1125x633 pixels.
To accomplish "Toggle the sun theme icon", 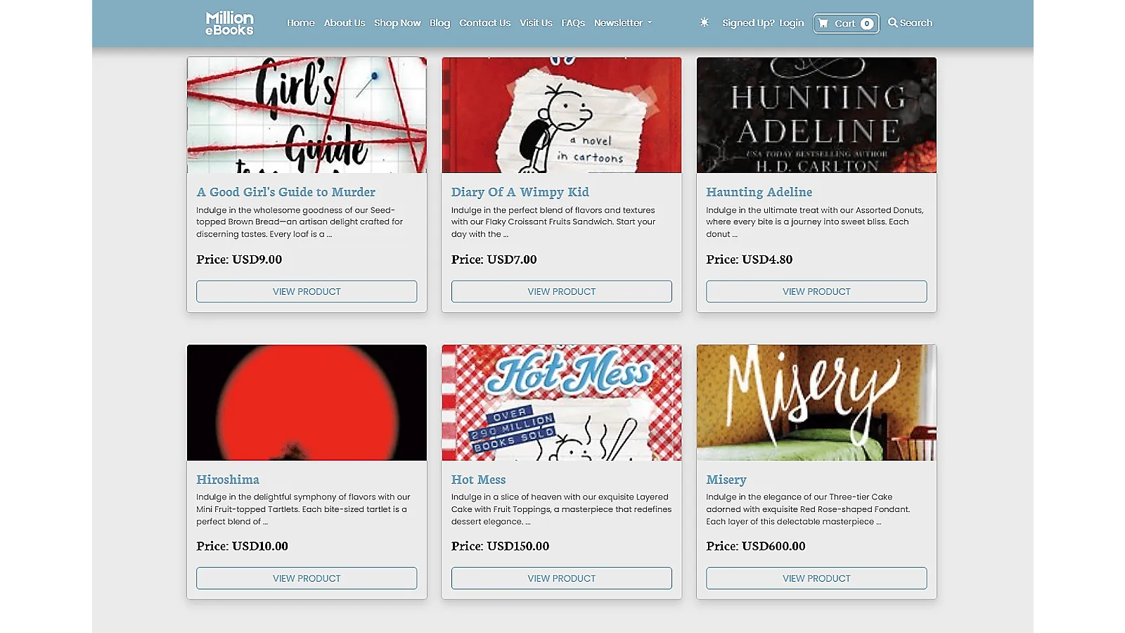I will [x=704, y=23].
